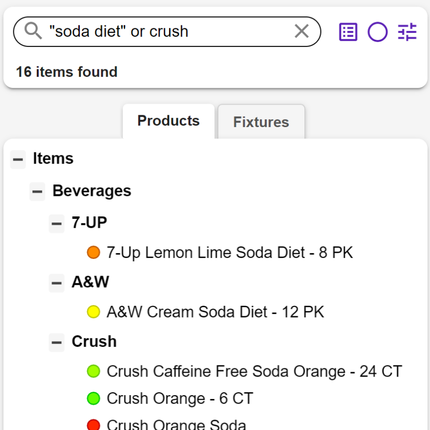This screenshot has height=430, width=430.
Task: Click orange dot beside 7-Up Lemon Lime
Action: click(x=94, y=253)
